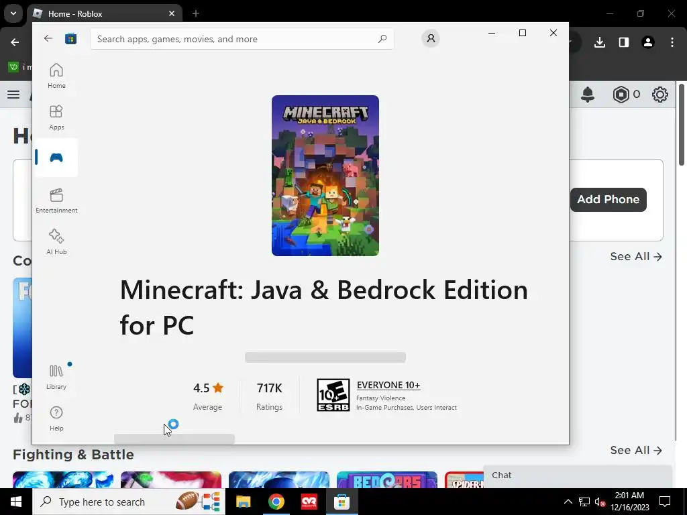This screenshot has width=687, height=515.
Task: Open File Explorer from taskbar
Action: point(243,502)
